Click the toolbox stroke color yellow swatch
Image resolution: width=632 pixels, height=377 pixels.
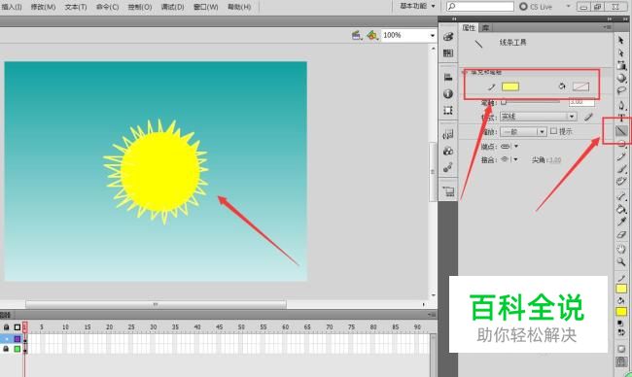pos(621,289)
